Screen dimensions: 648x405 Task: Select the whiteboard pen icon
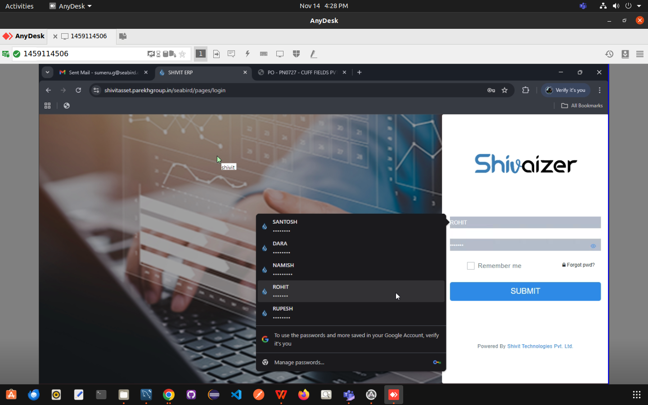(313, 54)
